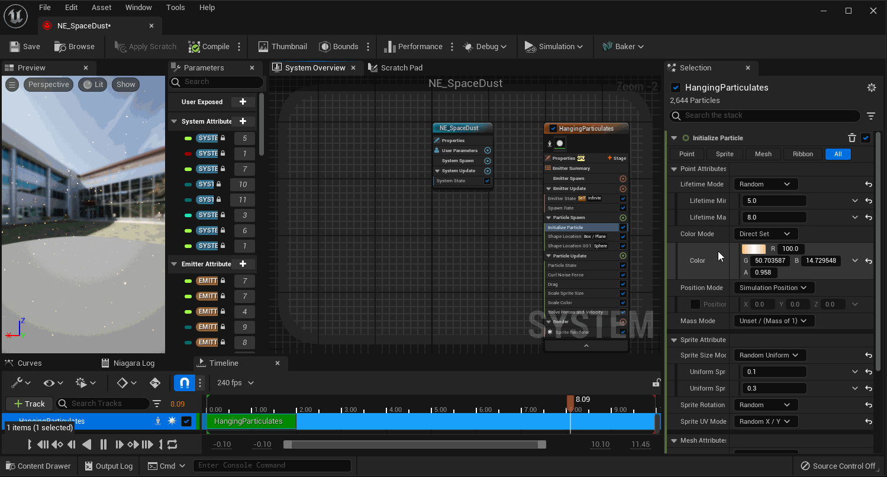Click the Add Track button
The height and width of the screenshot is (477, 887).
(28, 404)
